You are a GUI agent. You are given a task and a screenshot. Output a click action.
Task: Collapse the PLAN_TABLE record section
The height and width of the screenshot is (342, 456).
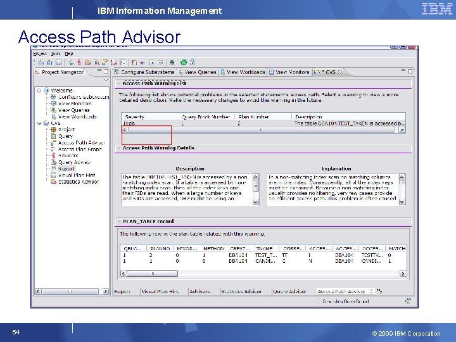coord(119,221)
